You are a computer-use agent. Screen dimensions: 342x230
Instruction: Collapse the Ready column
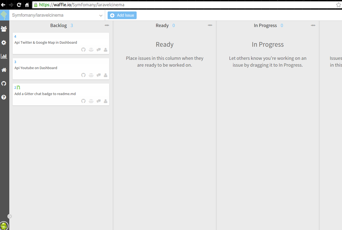[x=210, y=25]
